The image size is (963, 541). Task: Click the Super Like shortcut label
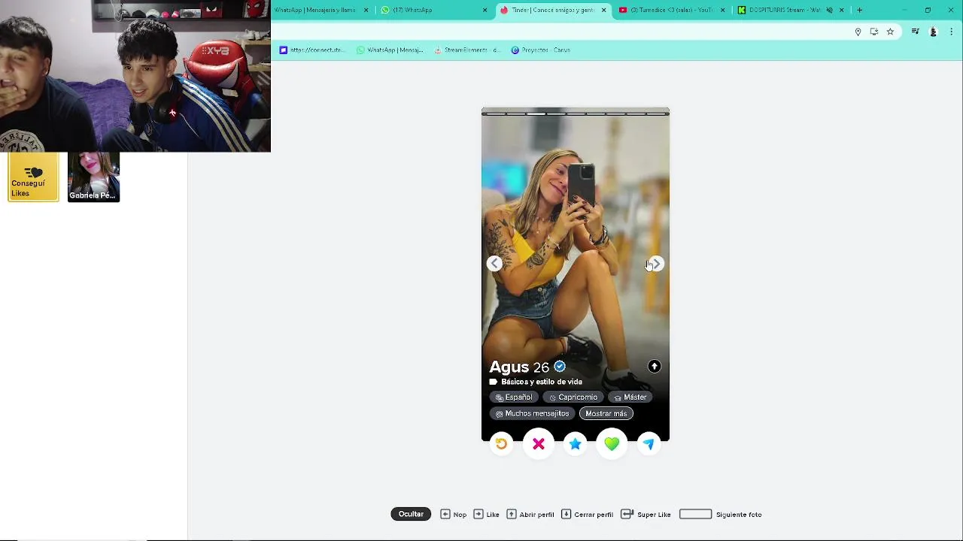point(654,515)
